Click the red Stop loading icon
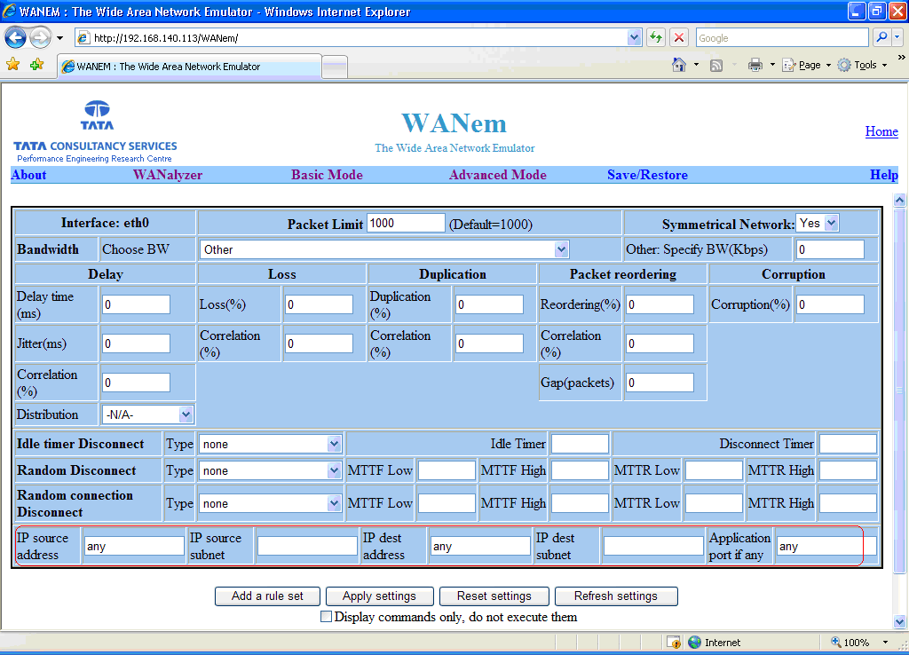 point(679,37)
